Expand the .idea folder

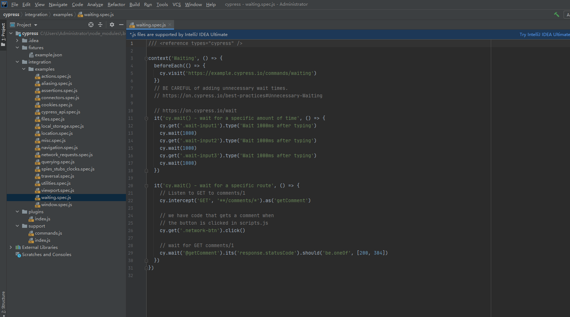point(17,41)
